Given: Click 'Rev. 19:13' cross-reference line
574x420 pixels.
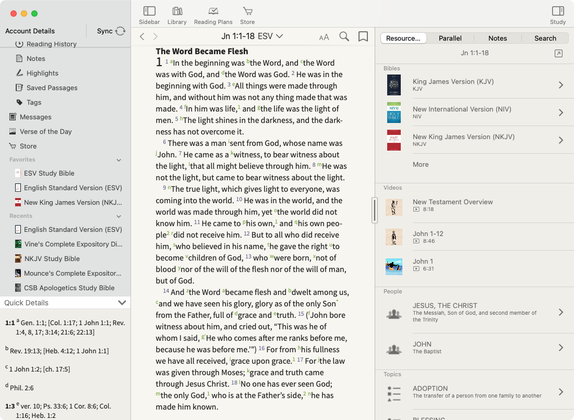Looking at the screenshot, I should tap(59, 351).
